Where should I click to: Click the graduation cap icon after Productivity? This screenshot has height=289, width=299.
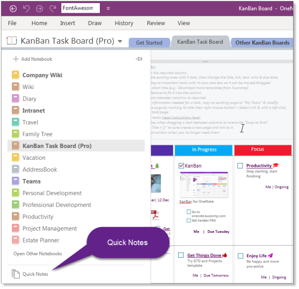tap(276, 165)
